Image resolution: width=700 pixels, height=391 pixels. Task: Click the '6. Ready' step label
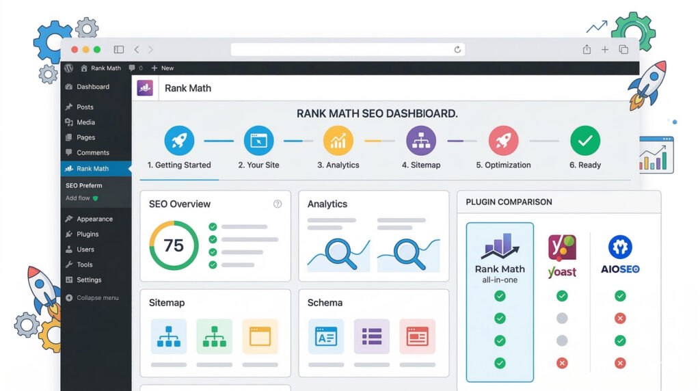click(x=585, y=165)
